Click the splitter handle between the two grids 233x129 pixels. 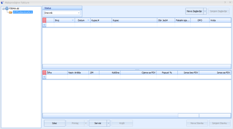click(x=137, y=69)
